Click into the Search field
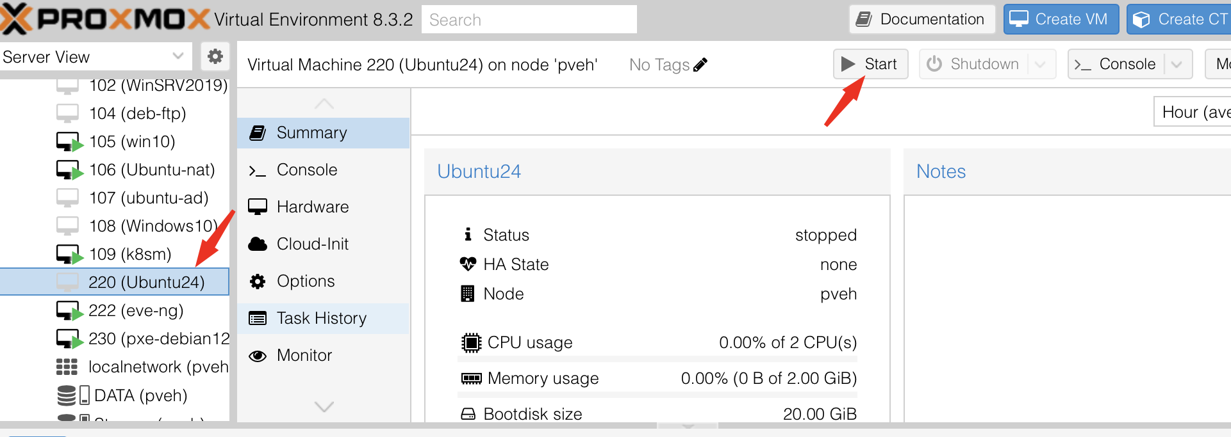 point(529,20)
